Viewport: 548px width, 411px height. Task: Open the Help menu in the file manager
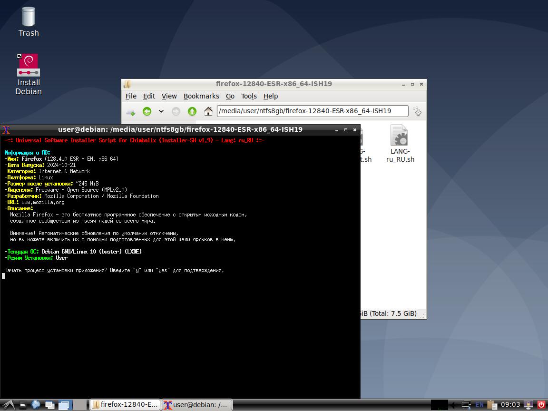point(271,96)
